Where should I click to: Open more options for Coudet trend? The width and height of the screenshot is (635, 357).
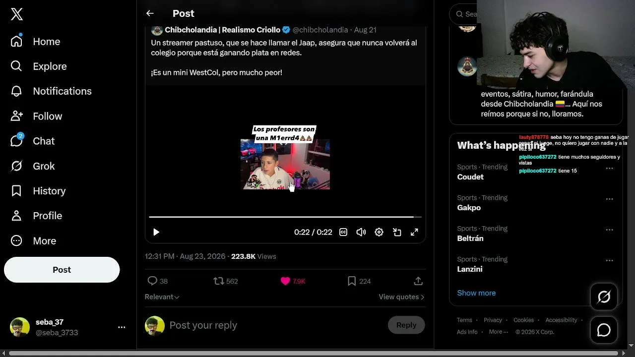[610, 169]
